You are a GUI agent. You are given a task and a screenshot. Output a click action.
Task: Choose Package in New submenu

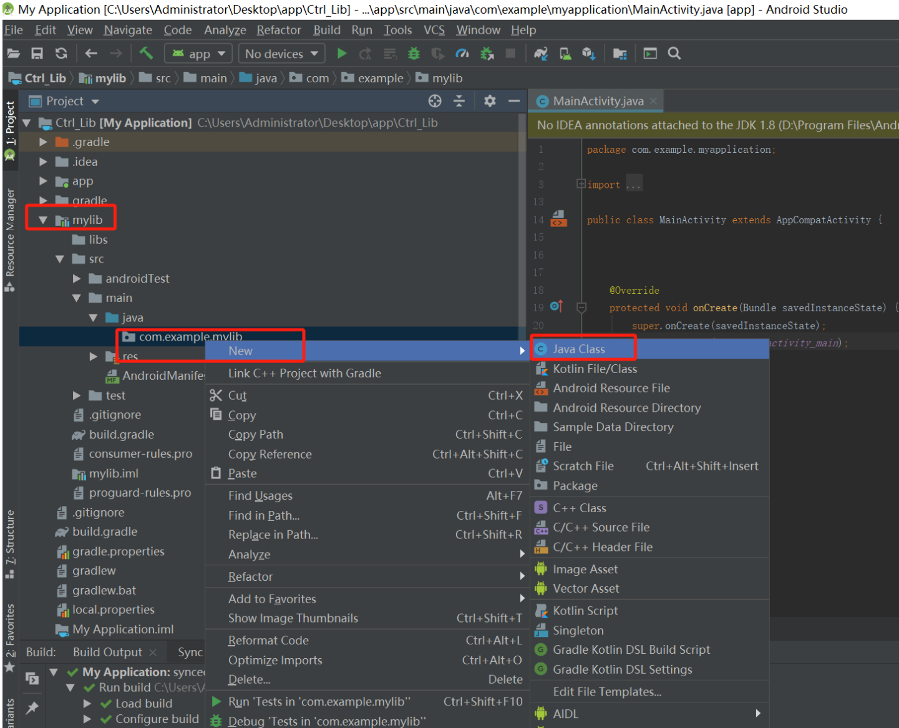point(649,486)
